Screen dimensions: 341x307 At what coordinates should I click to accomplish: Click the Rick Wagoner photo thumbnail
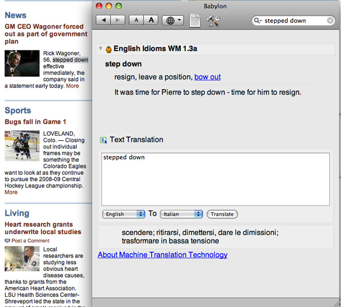pyautogui.click(x=22, y=63)
